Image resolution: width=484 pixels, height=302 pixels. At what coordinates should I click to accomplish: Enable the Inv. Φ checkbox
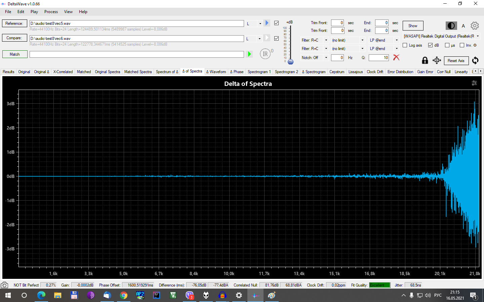click(x=462, y=45)
